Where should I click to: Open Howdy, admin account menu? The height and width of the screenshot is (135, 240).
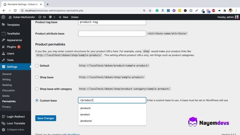pos(228,17)
